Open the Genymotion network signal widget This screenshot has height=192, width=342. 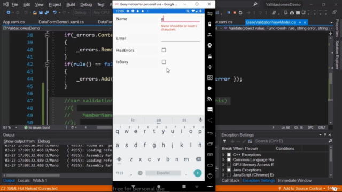pyautogui.click(x=210, y=99)
